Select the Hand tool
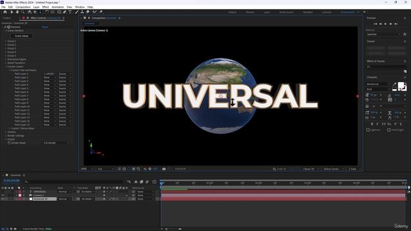The width and height of the screenshot is (411, 231). click(17, 12)
